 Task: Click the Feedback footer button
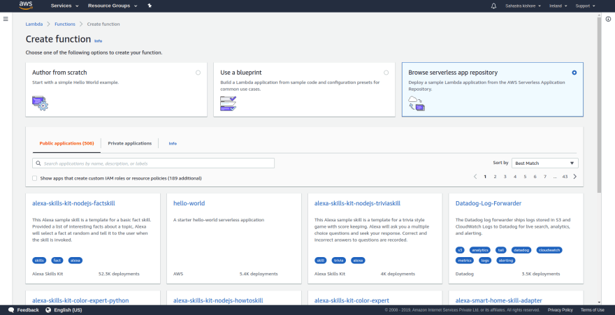(24, 310)
